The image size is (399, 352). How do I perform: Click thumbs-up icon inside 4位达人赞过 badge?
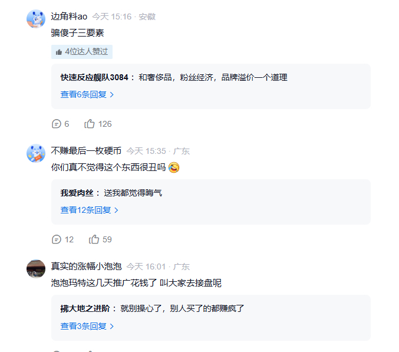point(59,52)
